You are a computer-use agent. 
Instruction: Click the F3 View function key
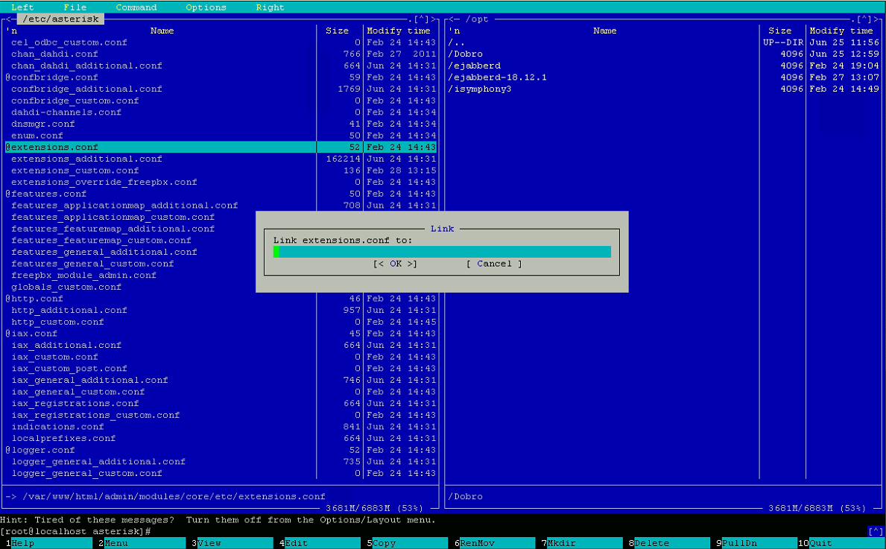pyautogui.click(x=209, y=543)
